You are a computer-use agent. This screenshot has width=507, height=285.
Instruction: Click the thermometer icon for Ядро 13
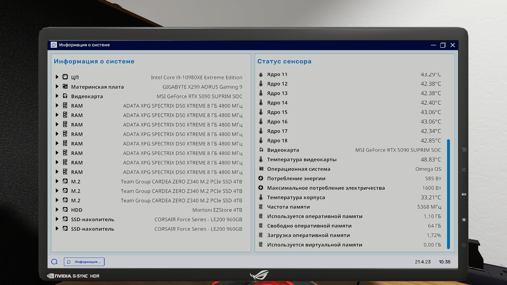pos(261,93)
